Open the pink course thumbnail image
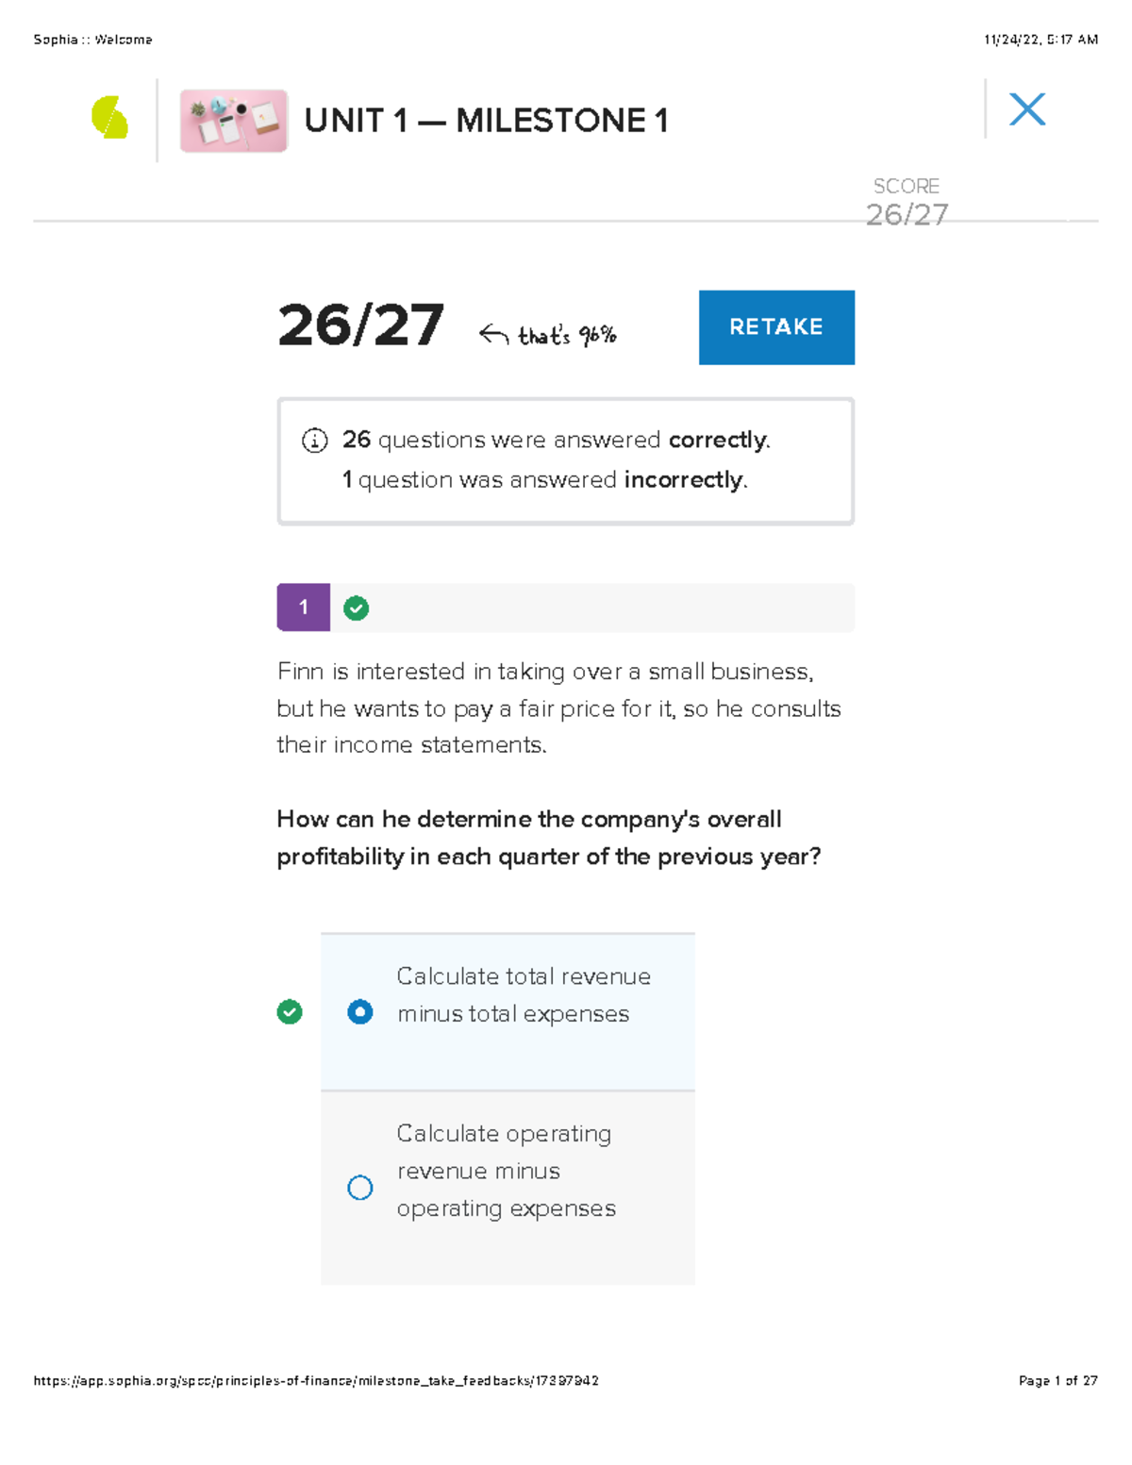Image resolution: width=1132 pixels, height=1465 pixels. point(233,121)
